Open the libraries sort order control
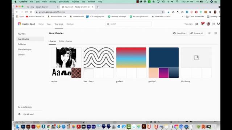The image size is (232, 130). pyautogui.click(x=210, y=33)
